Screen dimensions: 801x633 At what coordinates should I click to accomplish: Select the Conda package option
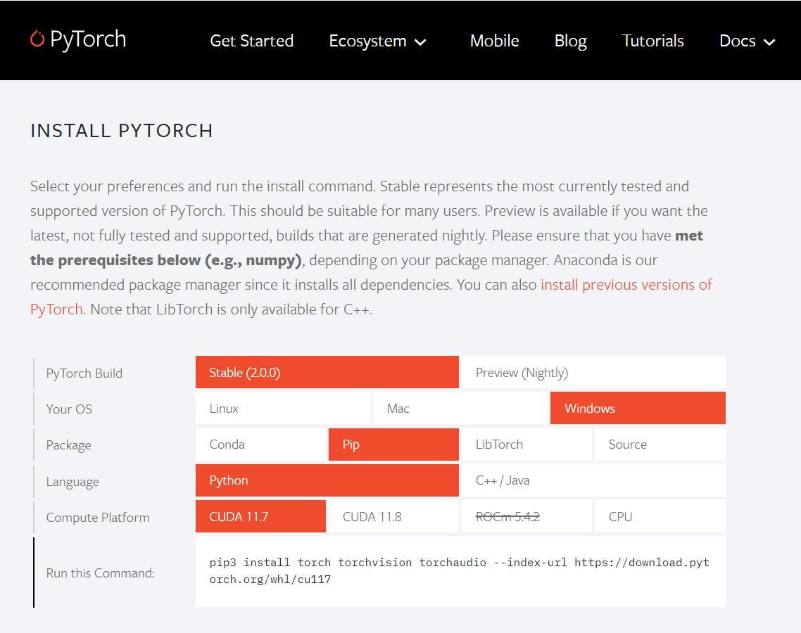click(x=260, y=444)
